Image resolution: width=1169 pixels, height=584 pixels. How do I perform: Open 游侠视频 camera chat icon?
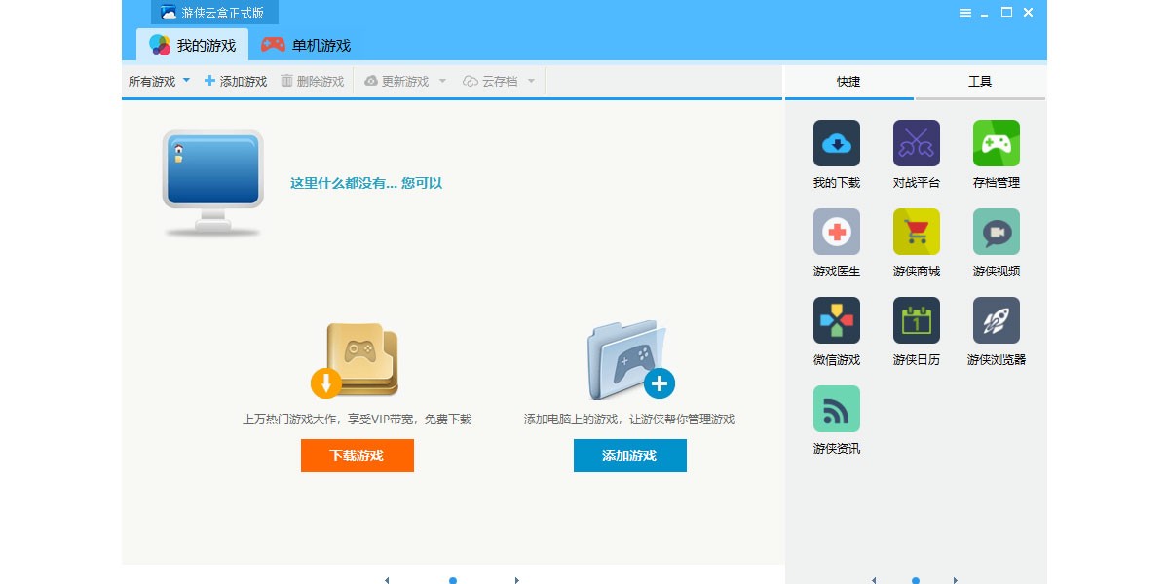click(x=997, y=232)
